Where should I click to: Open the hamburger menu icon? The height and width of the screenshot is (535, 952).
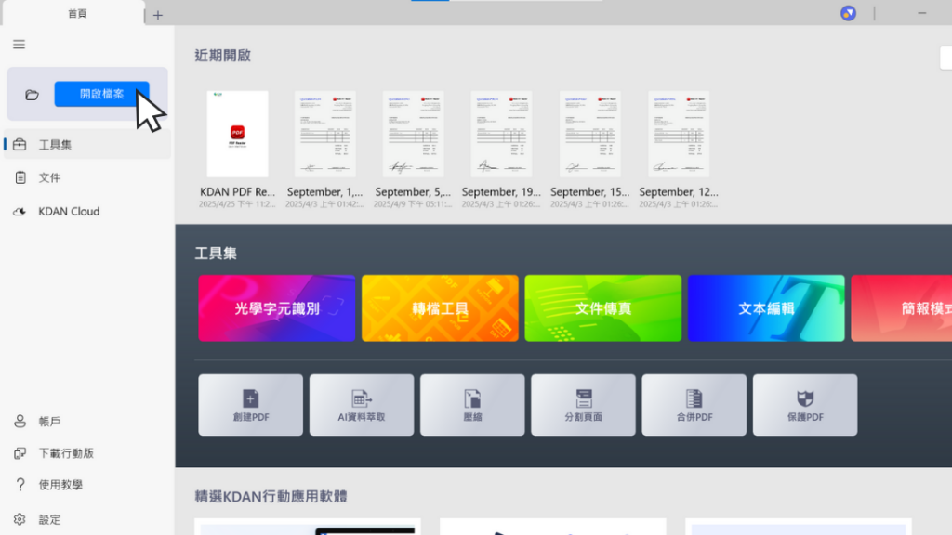[x=19, y=45]
